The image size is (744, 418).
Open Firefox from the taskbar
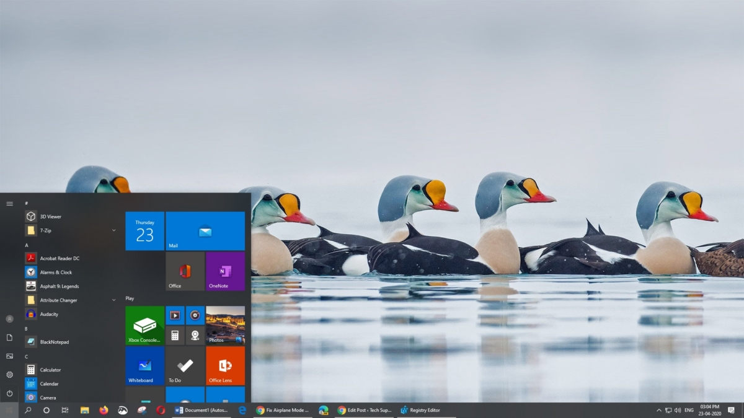[x=102, y=410]
